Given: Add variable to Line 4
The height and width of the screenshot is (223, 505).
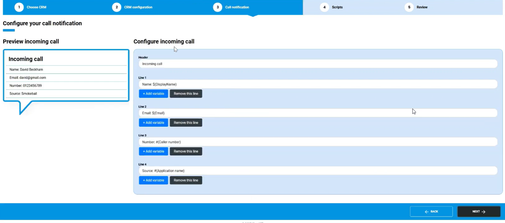Looking at the screenshot, I should pos(153,180).
